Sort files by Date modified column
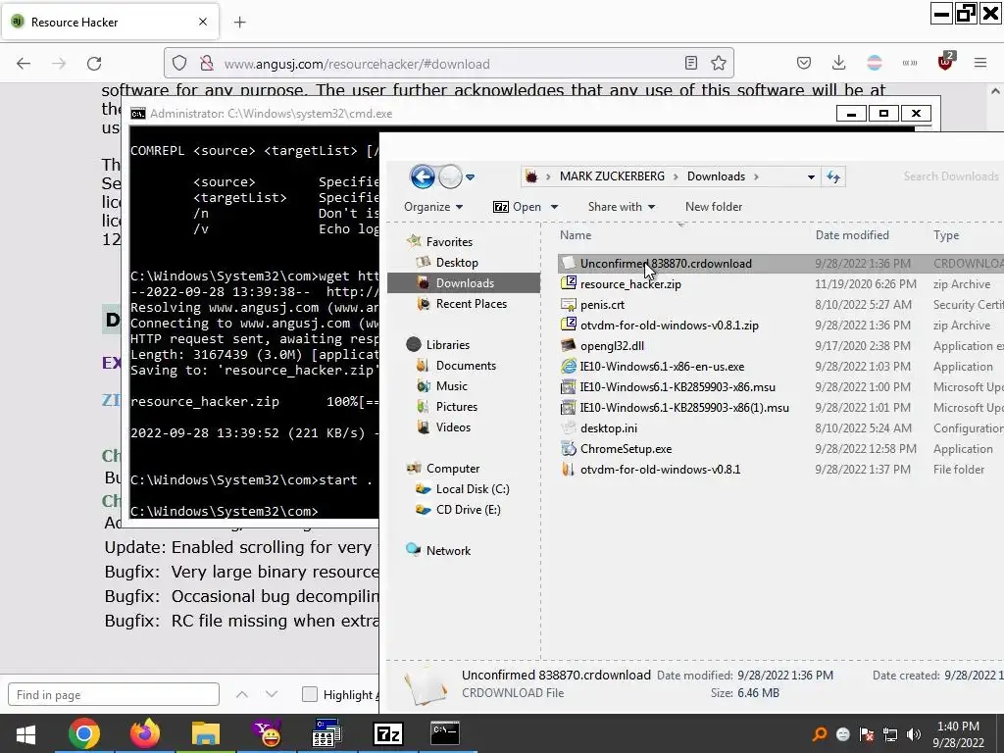 pyautogui.click(x=852, y=235)
